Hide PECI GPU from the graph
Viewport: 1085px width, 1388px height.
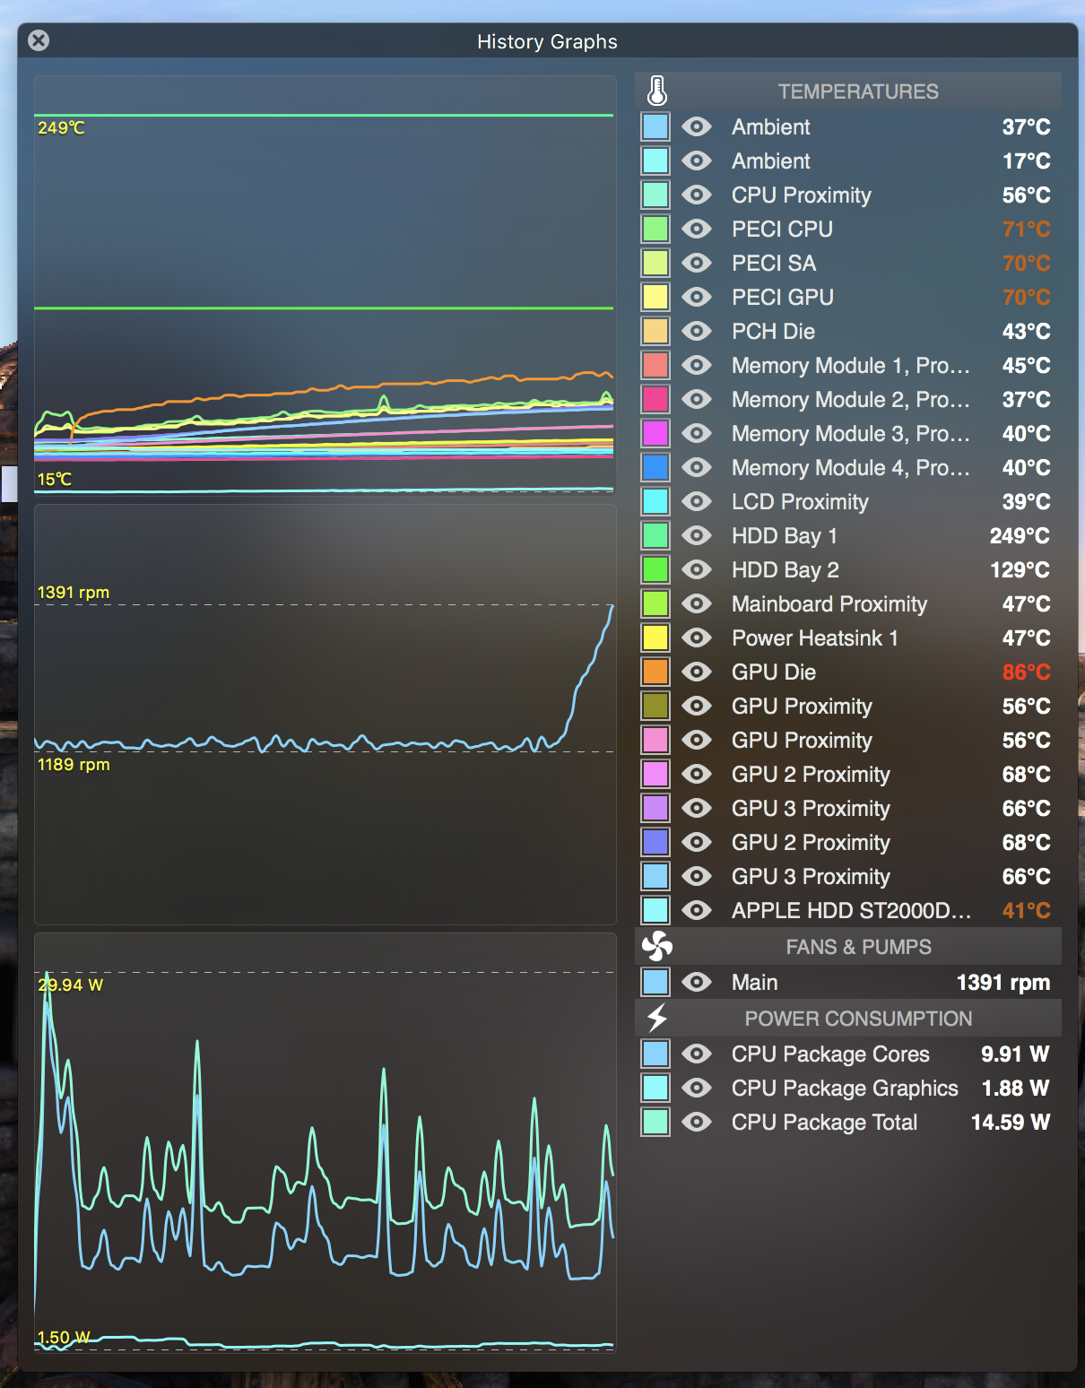click(697, 297)
